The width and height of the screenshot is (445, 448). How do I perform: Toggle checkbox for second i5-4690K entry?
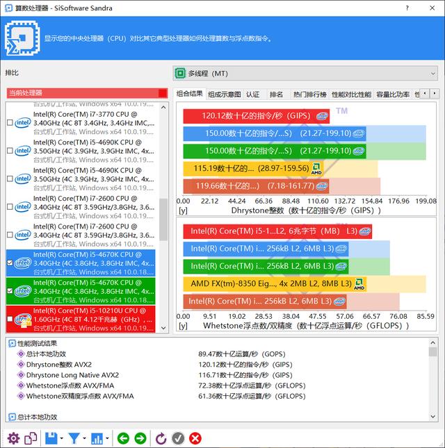coord(10,179)
